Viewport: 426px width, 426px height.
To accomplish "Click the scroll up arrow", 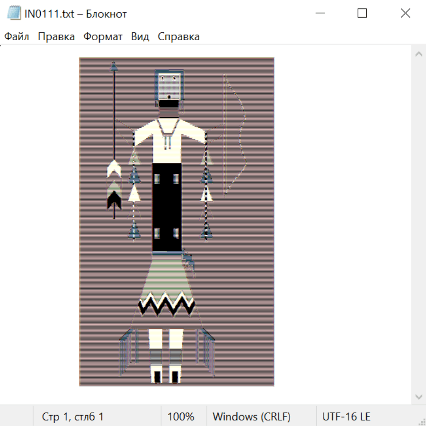I will pyautogui.click(x=418, y=54).
